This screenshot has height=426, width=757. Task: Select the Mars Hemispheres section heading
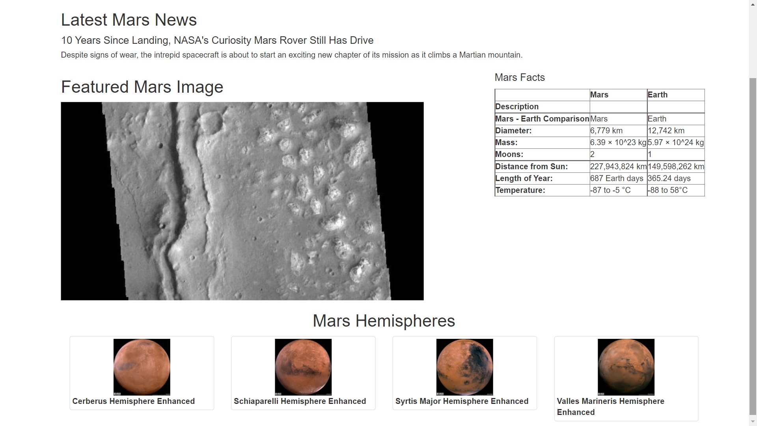point(383,321)
